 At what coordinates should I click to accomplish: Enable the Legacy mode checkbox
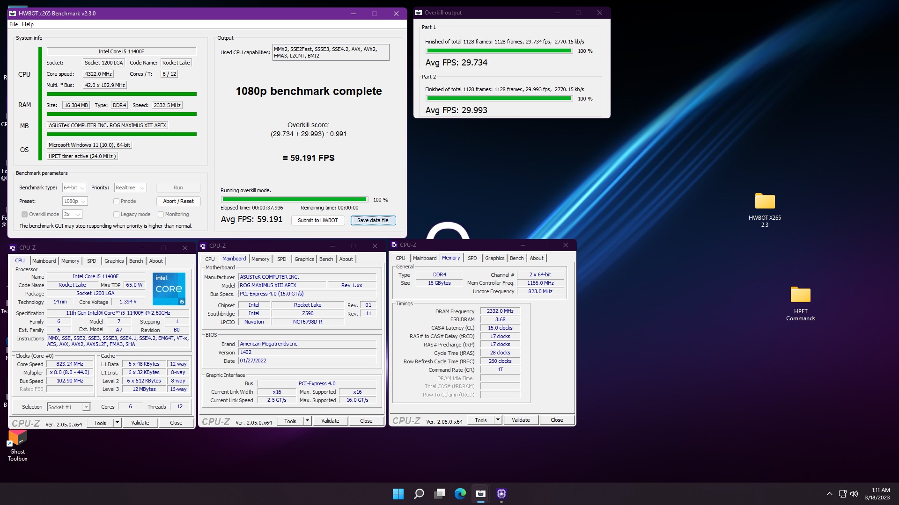(x=116, y=215)
